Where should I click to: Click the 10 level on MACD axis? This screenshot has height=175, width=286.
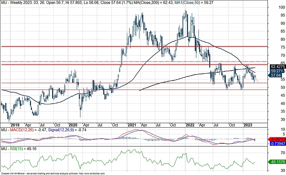[283, 129]
